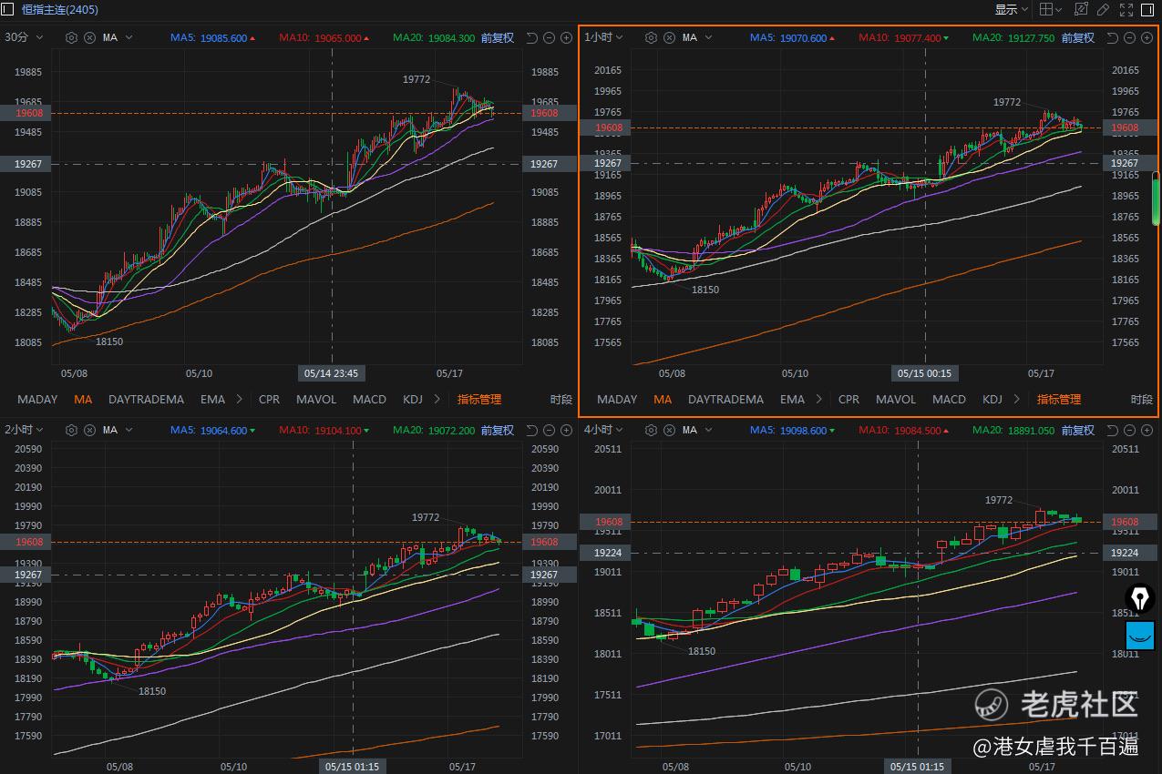Screen dimensions: 1162x774
Task: Open indicator settings gear on the 30分 chart
Action: click(71, 37)
